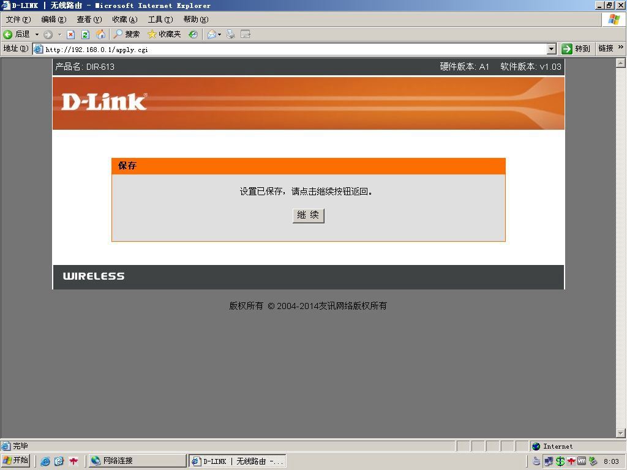The width and height of the screenshot is (627, 470).
Task: Go back with the 后退 button
Action: [x=17, y=34]
